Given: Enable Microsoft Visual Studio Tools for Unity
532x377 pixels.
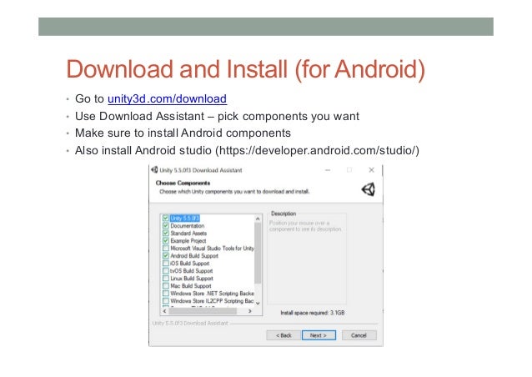Looking at the screenshot, I should coord(166,248).
